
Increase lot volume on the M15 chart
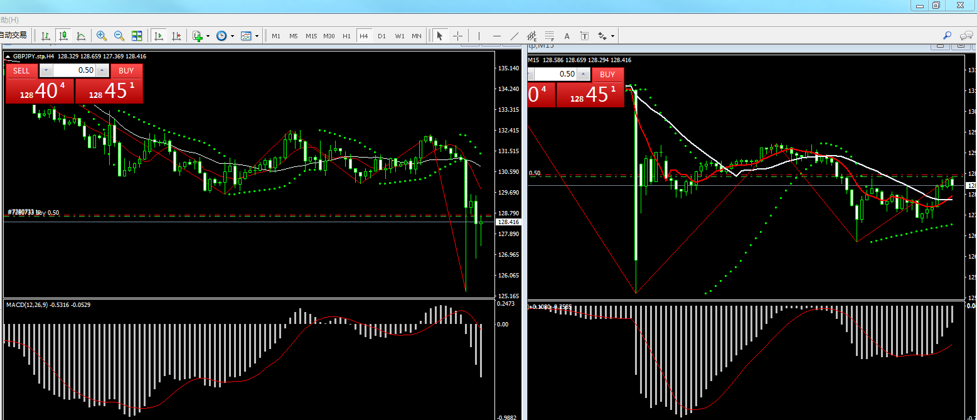click(584, 74)
